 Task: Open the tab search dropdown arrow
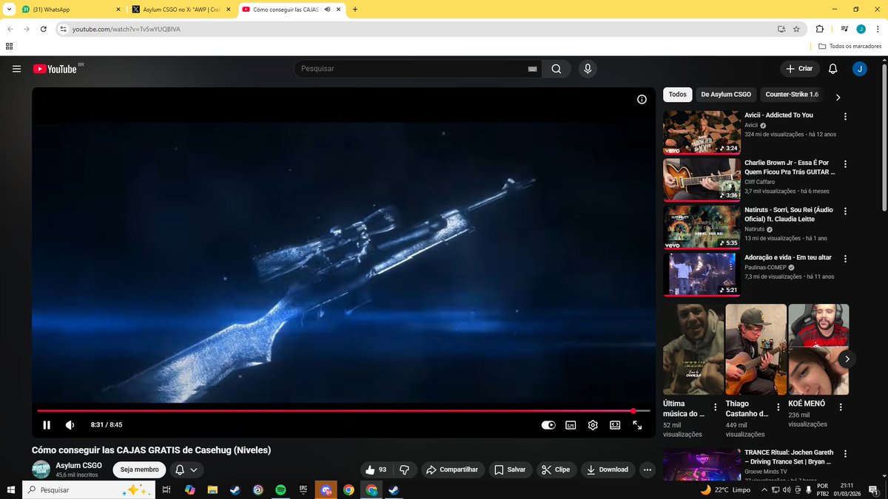pyautogui.click(x=9, y=10)
